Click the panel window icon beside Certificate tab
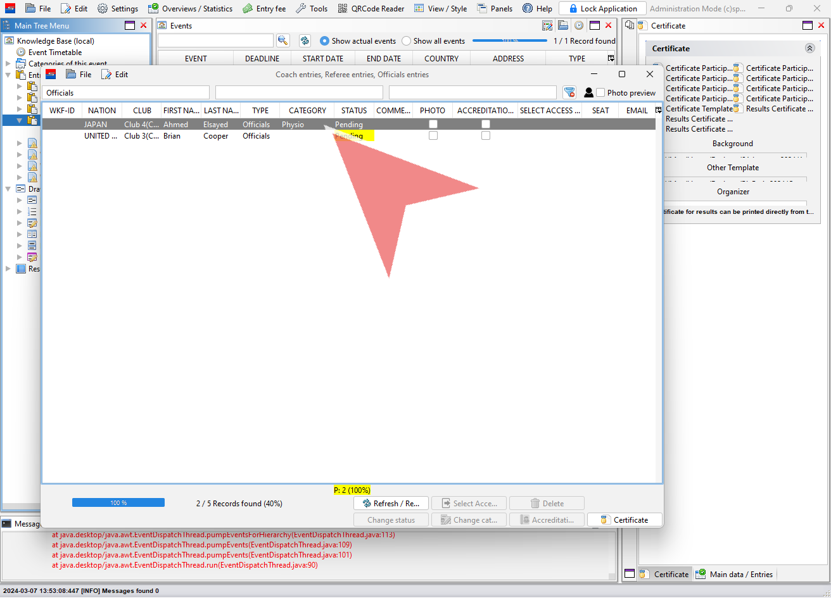Screen dimensions: 831x598 [x=630, y=574]
